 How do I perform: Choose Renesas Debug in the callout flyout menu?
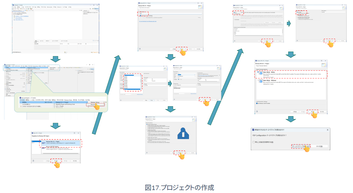(x=95, y=102)
